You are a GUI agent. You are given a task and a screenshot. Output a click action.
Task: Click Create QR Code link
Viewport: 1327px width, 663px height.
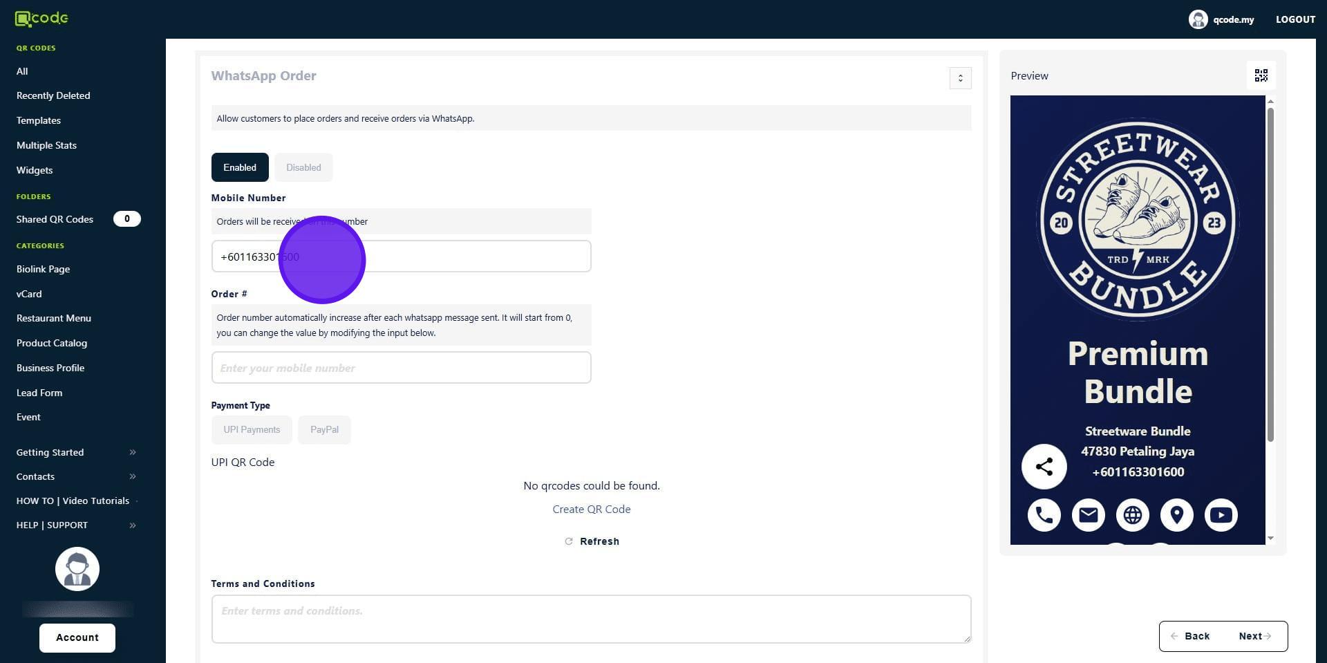pos(591,510)
